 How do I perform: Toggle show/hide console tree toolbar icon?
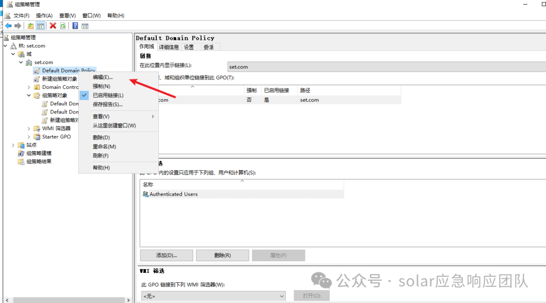point(40,26)
